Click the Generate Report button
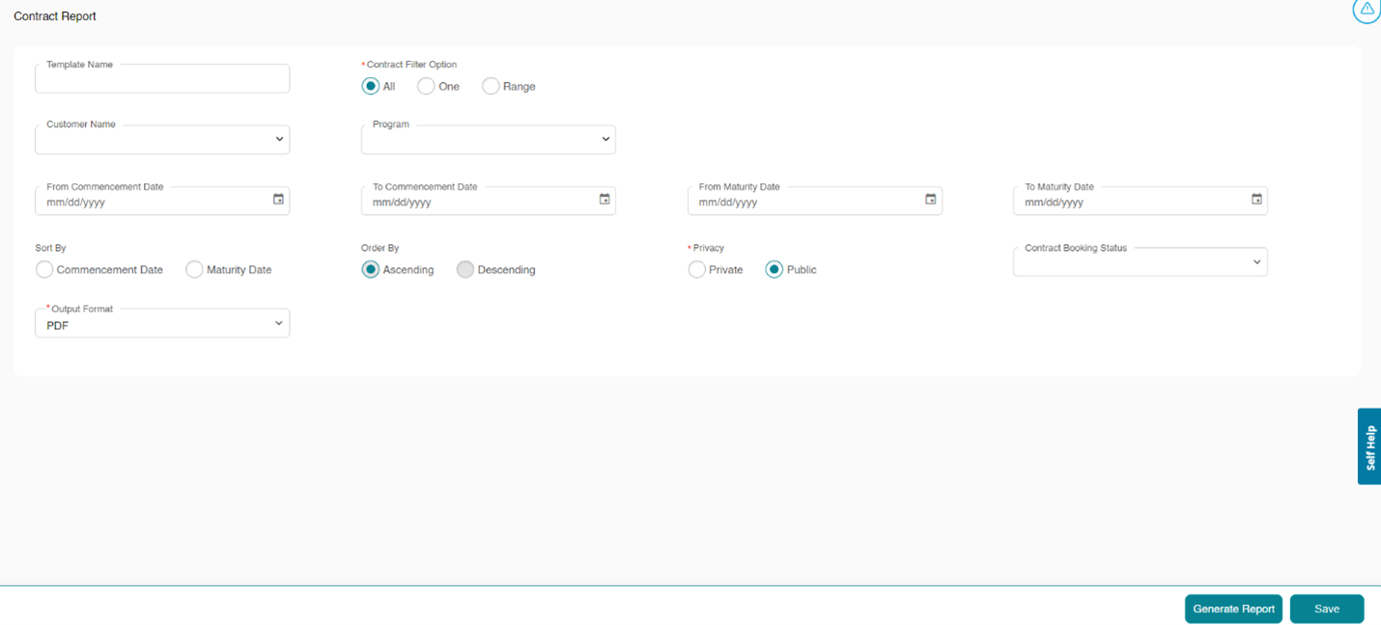This screenshot has height=625, width=1381. pyautogui.click(x=1233, y=610)
